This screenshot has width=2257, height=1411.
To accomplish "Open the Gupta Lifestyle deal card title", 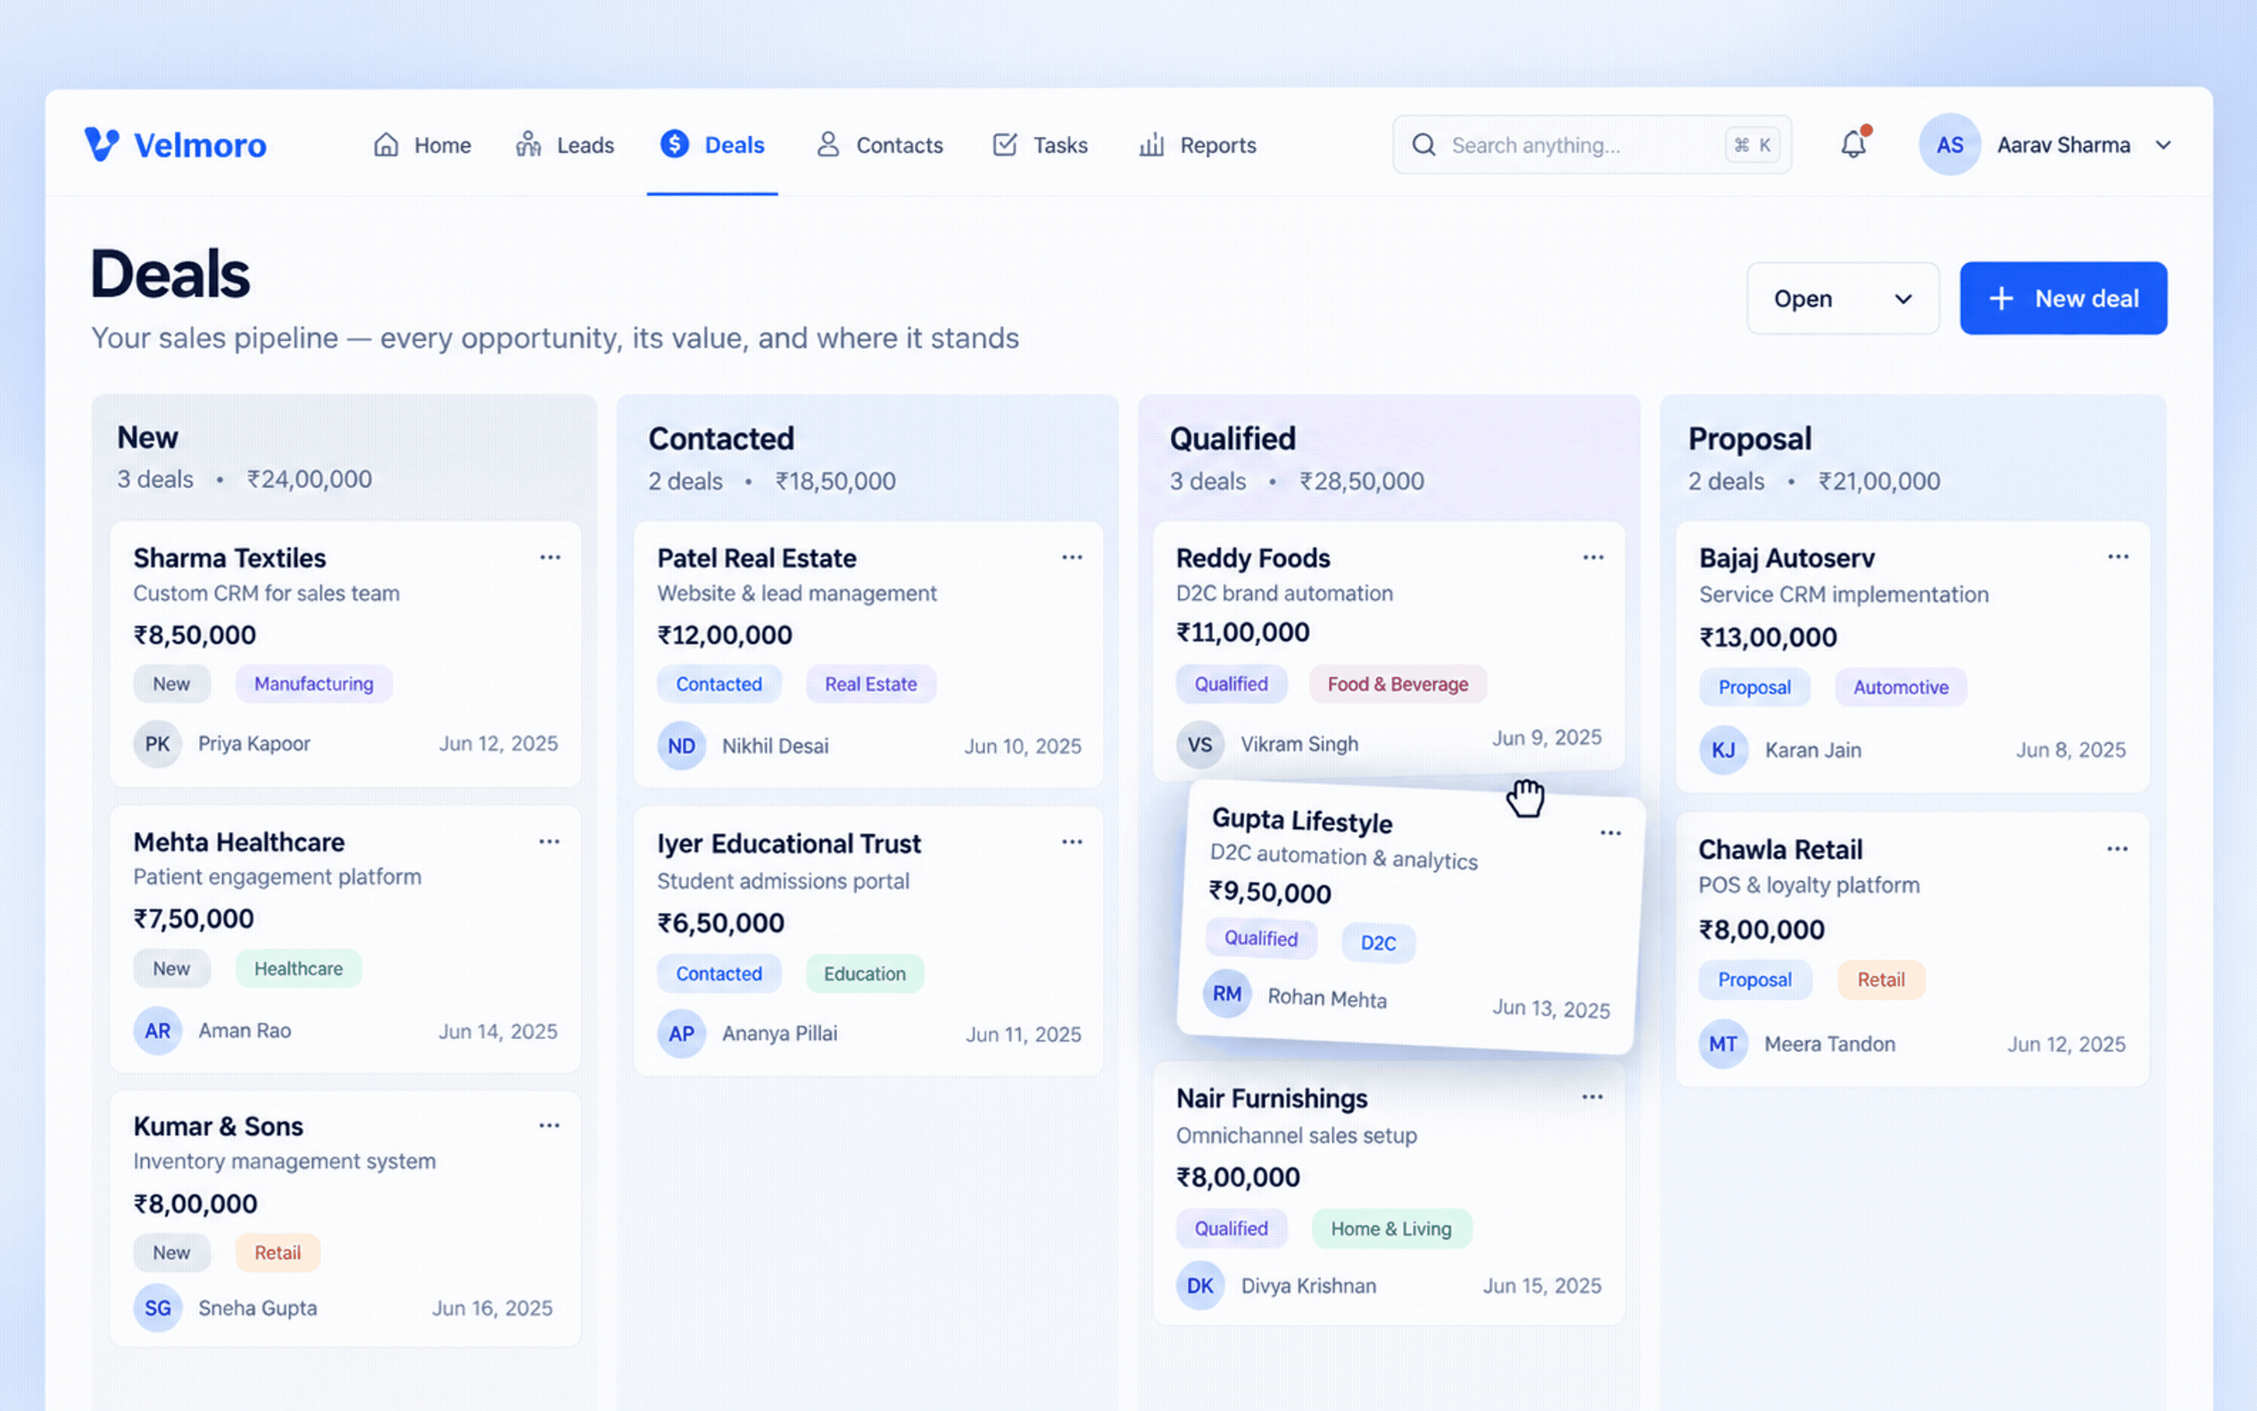I will click(x=1302, y=821).
